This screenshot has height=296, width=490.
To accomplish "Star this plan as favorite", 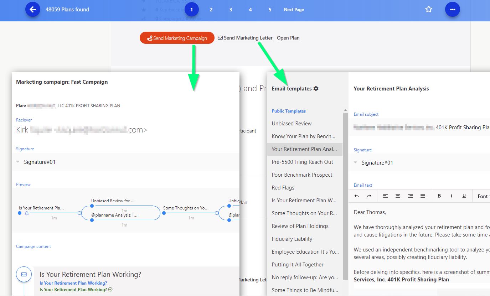I will coord(429,10).
